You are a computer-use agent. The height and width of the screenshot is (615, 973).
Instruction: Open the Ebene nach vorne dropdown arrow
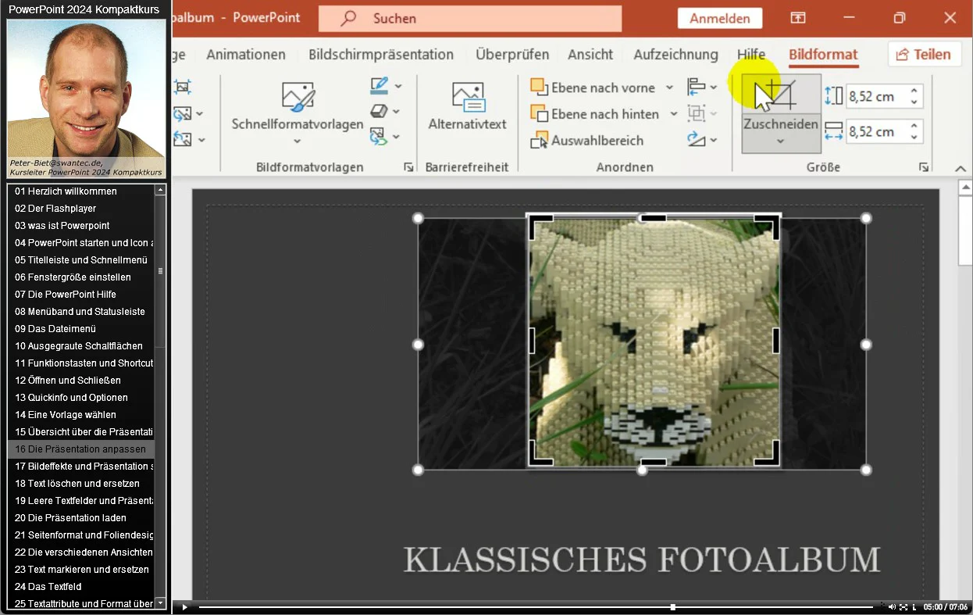pyautogui.click(x=669, y=88)
